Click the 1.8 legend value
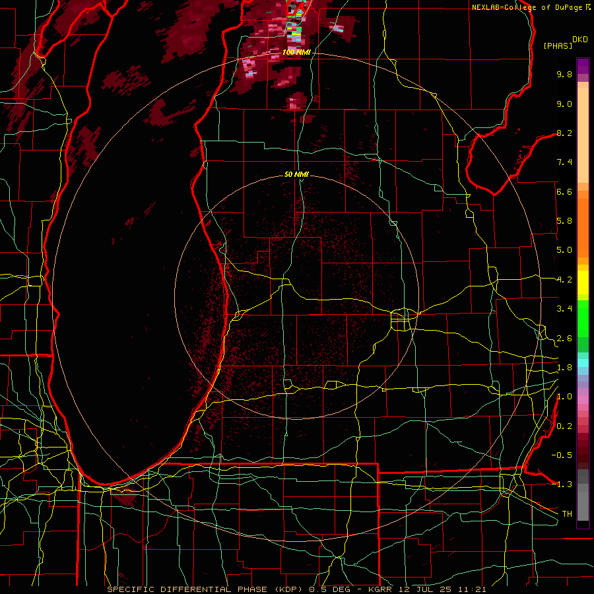The width and height of the screenshot is (594, 594). pyautogui.click(x=564, y=368)
